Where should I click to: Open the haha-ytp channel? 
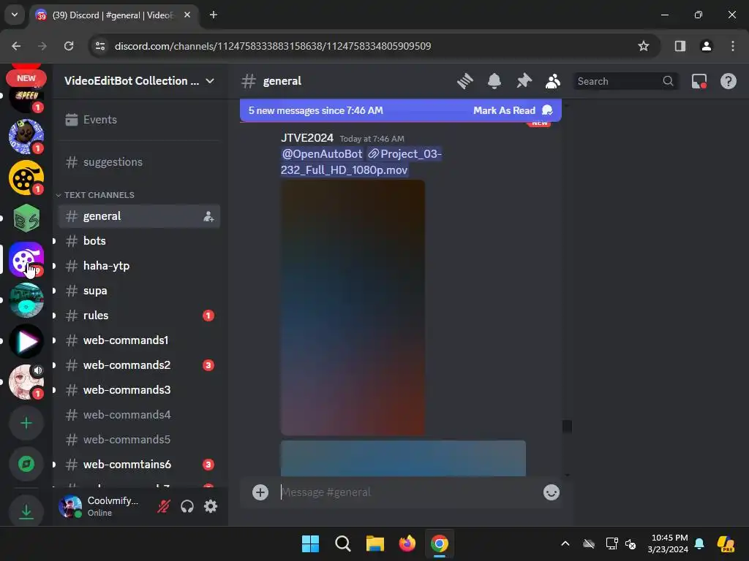pyautogui.click(x=139, y=266)
